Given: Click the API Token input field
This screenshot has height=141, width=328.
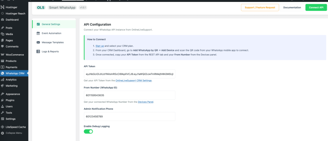Looking at the screenshot, I should (129, 74).
